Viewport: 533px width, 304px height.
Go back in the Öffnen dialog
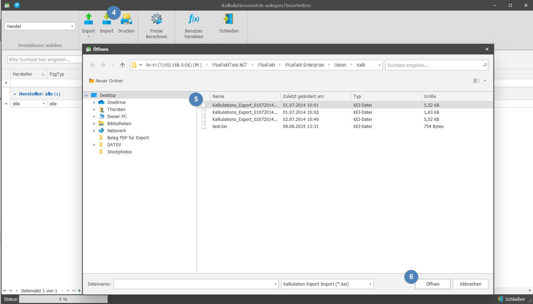pyautogui.click(x=93, y=65)
